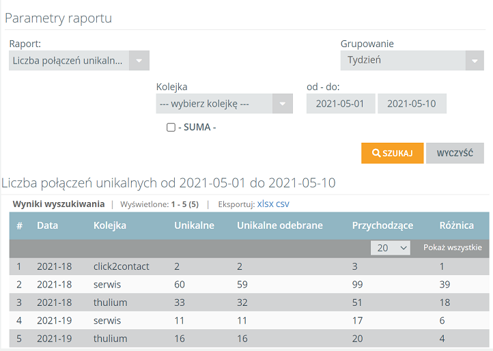Click the Przychodzące value 99
493x351 pixels.
pos(358,284)
